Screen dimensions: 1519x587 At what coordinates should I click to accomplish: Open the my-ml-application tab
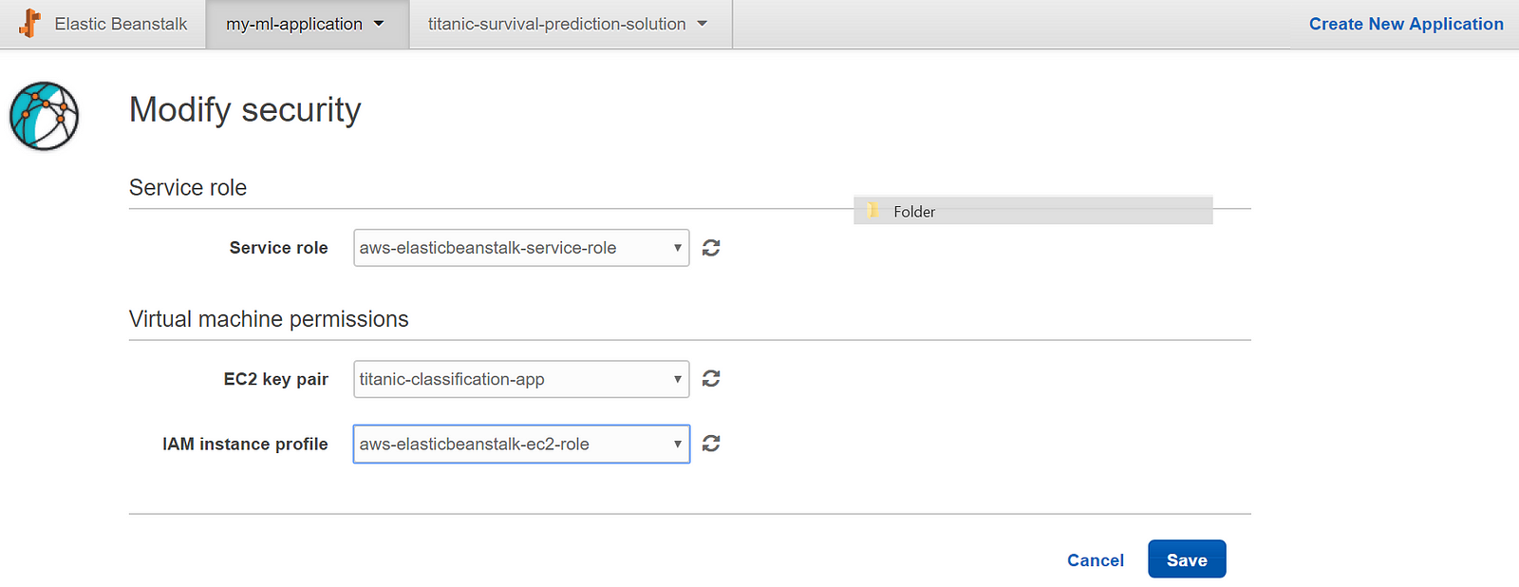pos(308,24)
